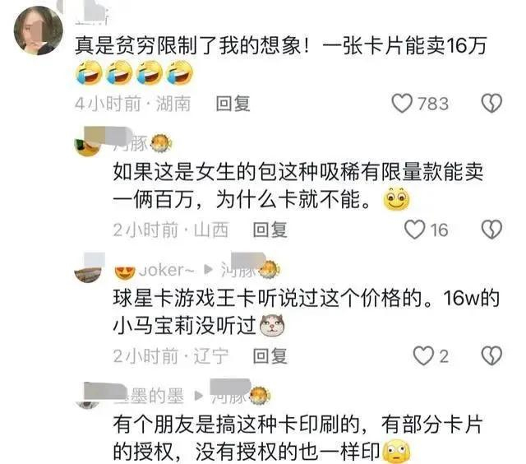Tap broken heart on Shanxi reply
Image resolution: width=526 pixels, height=464 pixels.
(x=491, y=230)
